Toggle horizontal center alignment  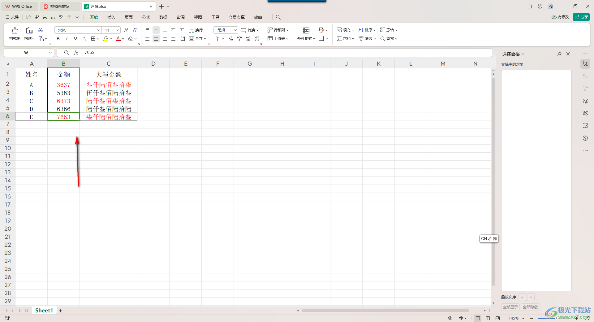tap(156, 39)
